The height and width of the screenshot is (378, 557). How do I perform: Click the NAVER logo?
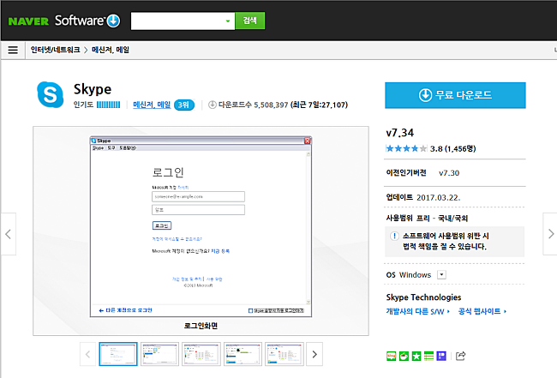(28, 21)
